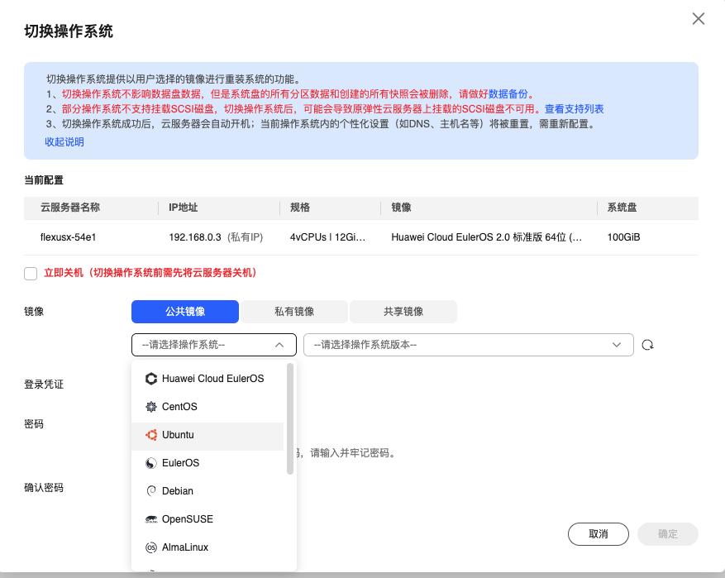Click the 当前配置 section heading

[44, 180]
